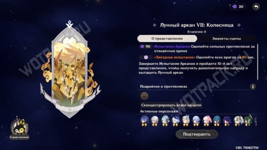267x150 pixels.
Task: Select the light-blue-haired bob character avatar
Action: [x=196, y=121]
